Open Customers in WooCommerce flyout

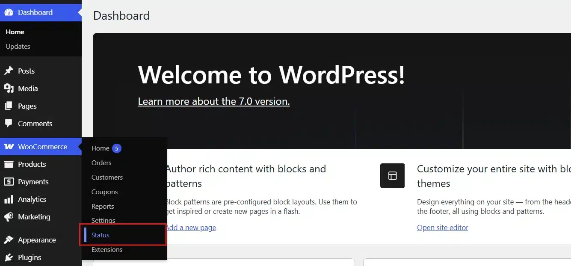pos(107,177)
